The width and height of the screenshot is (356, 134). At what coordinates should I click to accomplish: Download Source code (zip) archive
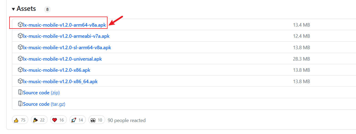[x=41, y=93]
